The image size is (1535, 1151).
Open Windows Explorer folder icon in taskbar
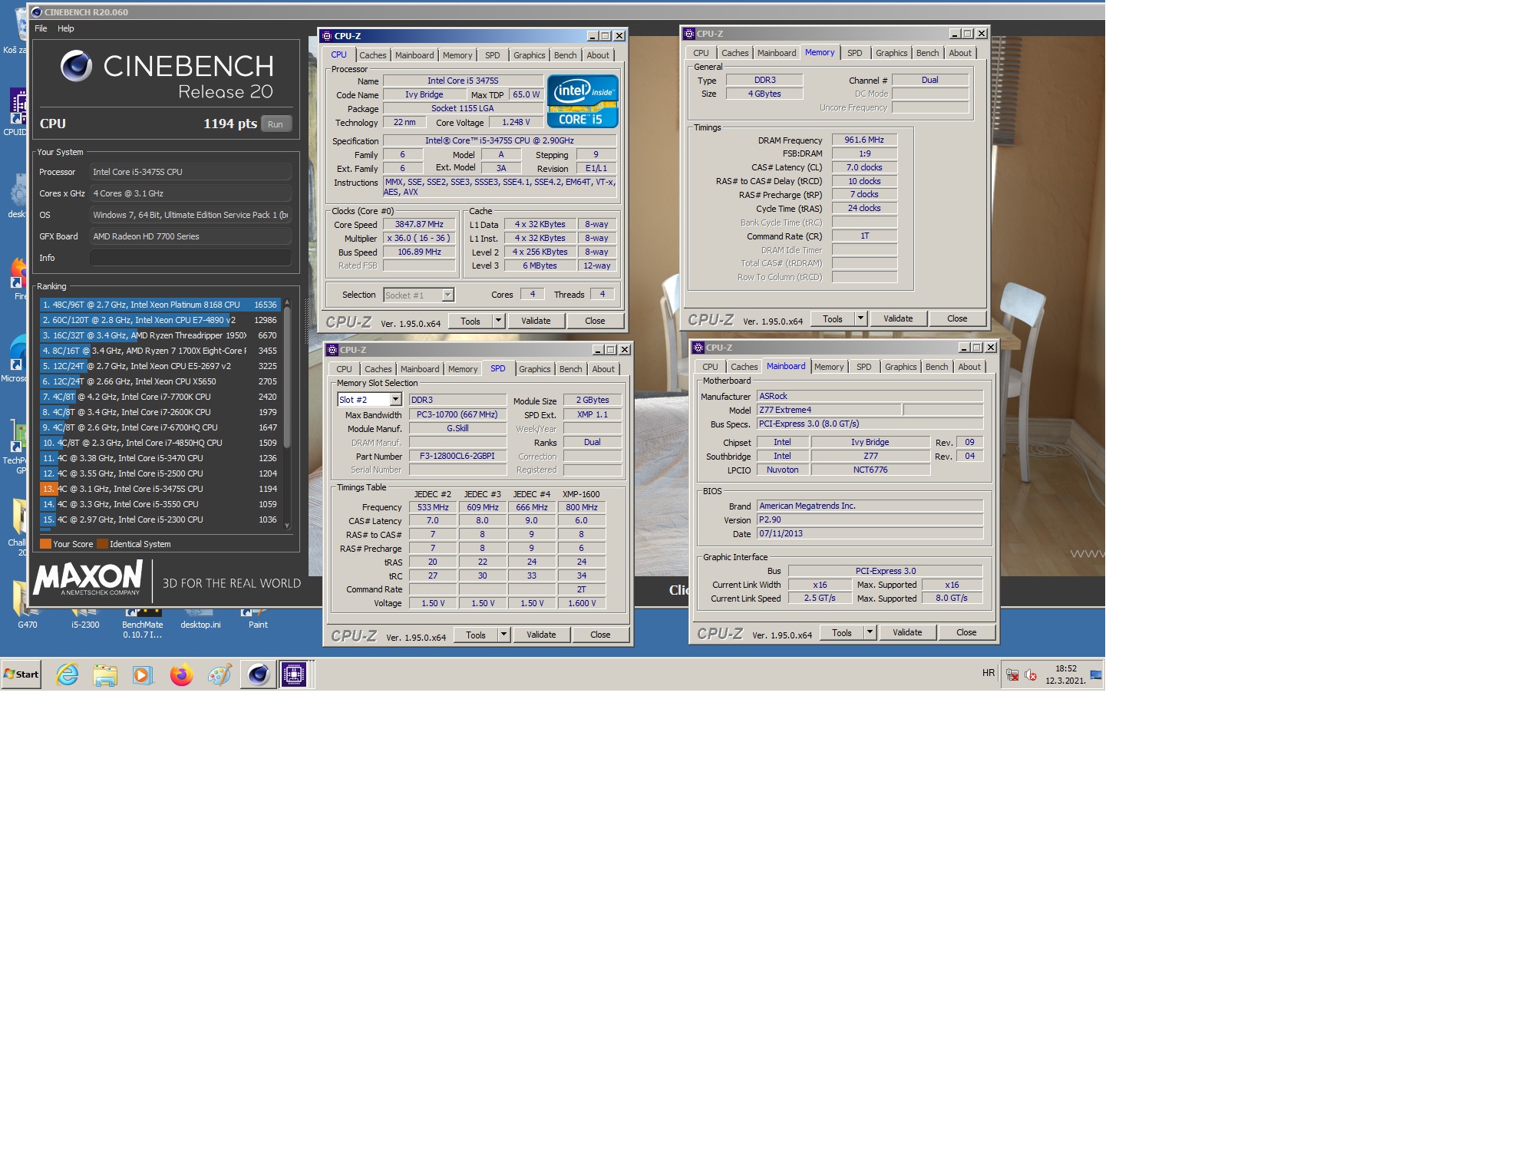(105, 674)
